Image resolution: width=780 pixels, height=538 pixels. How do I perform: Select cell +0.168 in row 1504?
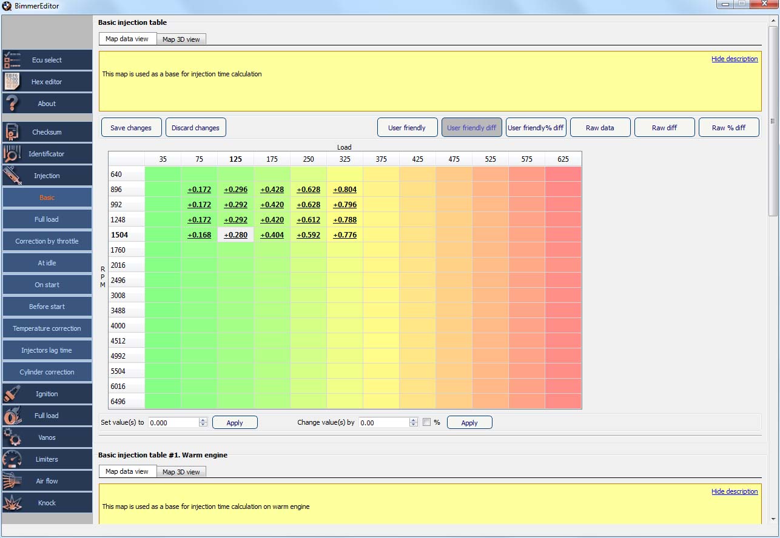(199, 235)
